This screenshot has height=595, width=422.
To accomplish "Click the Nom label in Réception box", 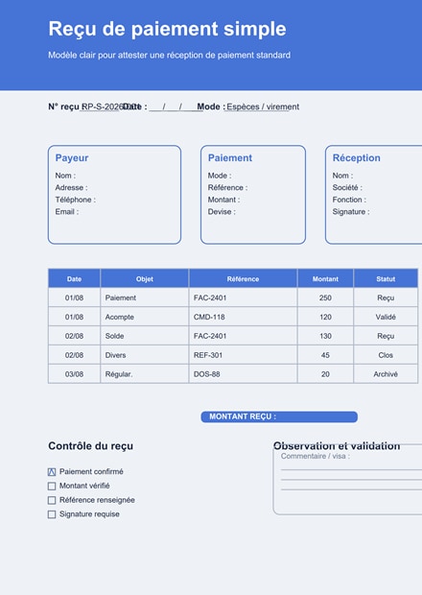I will tap(342, 176).
